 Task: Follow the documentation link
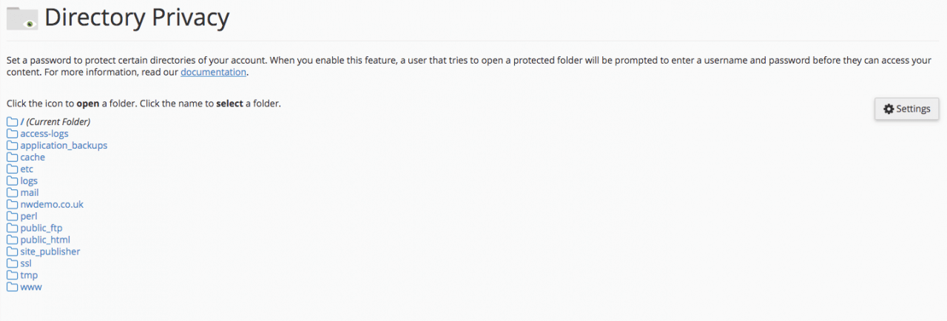tap(213, 72)
